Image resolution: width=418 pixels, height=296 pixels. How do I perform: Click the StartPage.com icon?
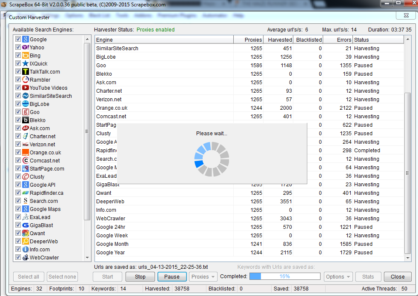25,169
